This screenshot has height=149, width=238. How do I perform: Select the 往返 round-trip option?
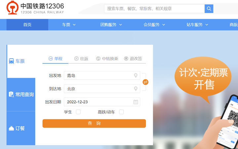click(81, 58)
